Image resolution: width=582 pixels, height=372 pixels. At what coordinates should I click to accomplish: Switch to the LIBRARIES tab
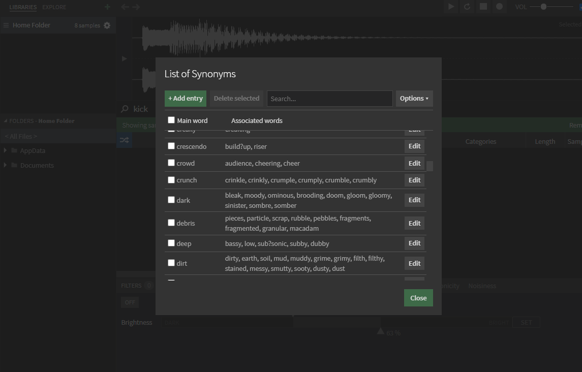(23, 7)
